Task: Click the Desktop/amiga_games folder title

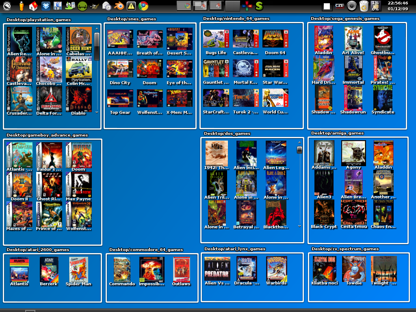Action: 338,133
